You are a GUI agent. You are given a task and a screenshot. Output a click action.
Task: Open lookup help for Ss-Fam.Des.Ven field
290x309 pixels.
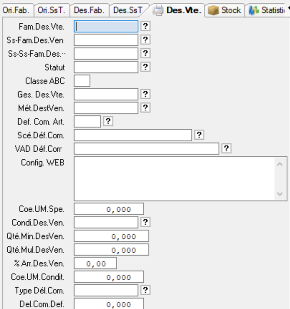[146, 41]
